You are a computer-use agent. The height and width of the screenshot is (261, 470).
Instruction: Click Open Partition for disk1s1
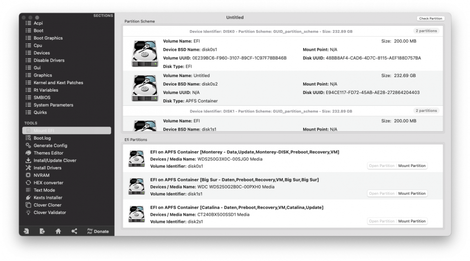382,193
